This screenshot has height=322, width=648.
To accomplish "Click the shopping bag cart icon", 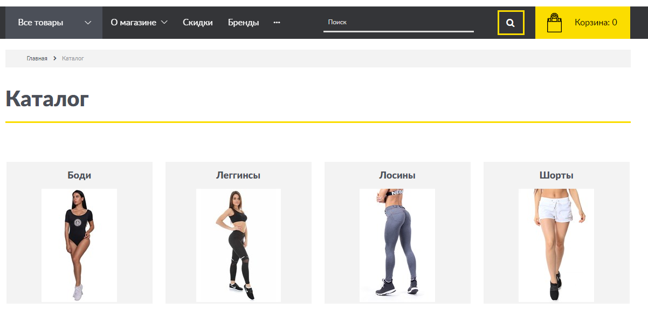I will pos(554,23).
